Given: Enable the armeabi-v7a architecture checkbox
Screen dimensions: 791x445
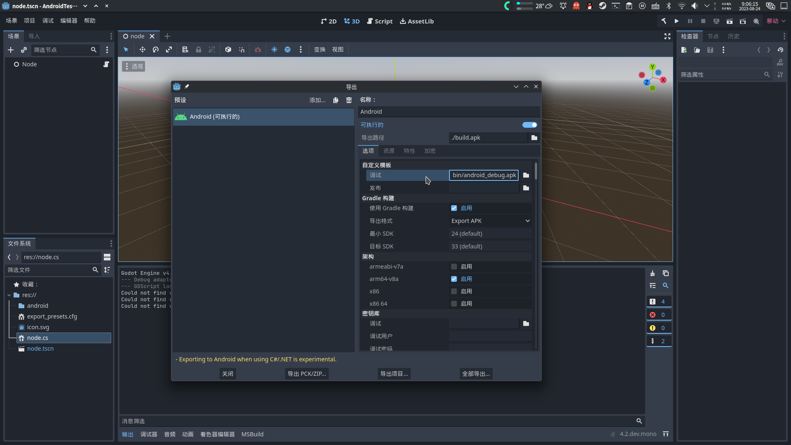Looking at the screenshot, I should [454, 267].
